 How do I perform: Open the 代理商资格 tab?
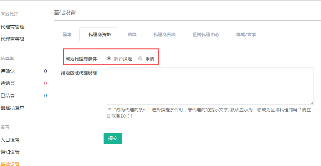(x=99, y=35)
